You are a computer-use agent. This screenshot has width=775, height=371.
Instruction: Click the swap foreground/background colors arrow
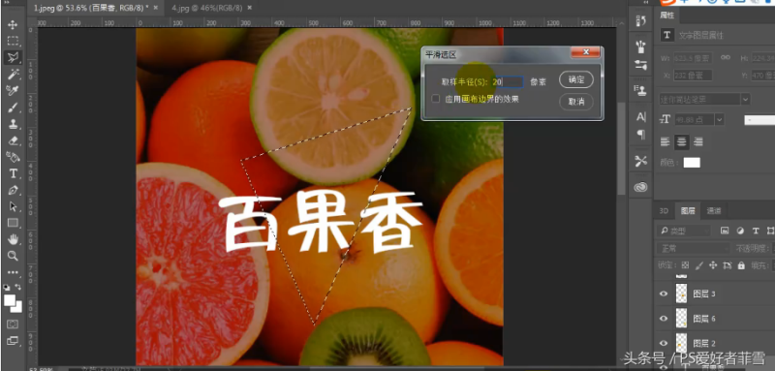pos(18,287)
